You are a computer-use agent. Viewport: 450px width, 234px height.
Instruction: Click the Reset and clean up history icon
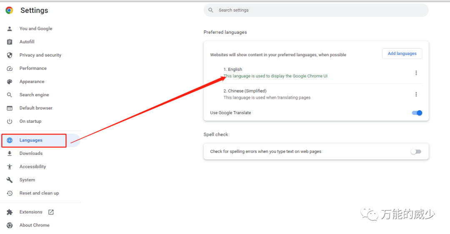[10, 193]
